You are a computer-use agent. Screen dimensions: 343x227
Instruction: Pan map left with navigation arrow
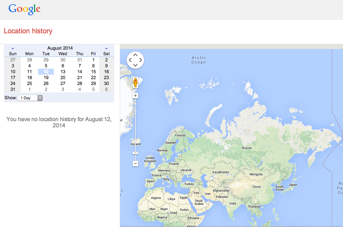(130, 60)
